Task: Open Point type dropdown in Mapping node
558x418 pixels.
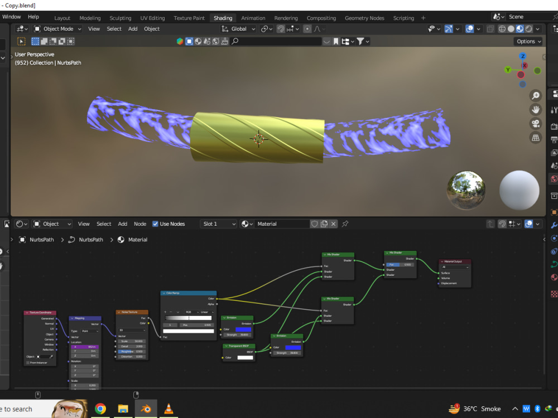Action: (x=90, y=331)
